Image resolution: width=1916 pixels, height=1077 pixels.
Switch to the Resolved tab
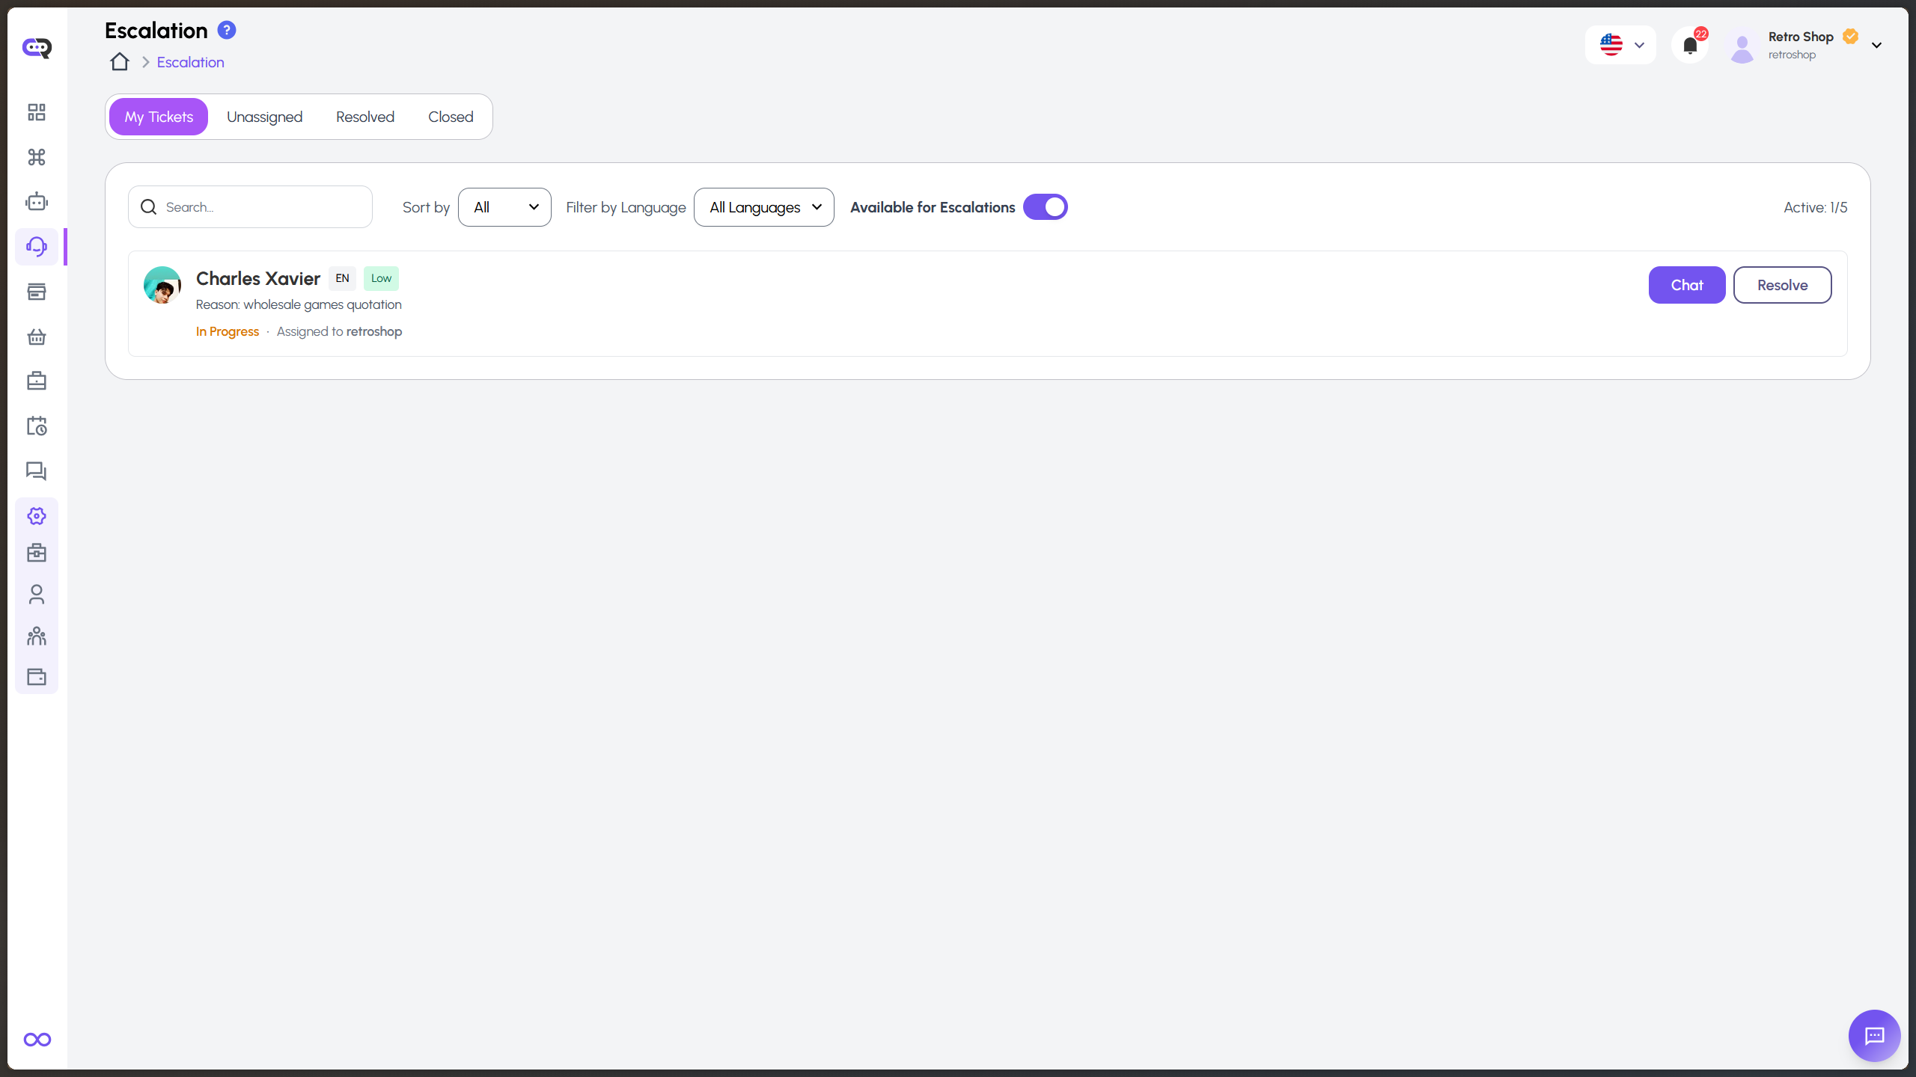click(364, 117)
